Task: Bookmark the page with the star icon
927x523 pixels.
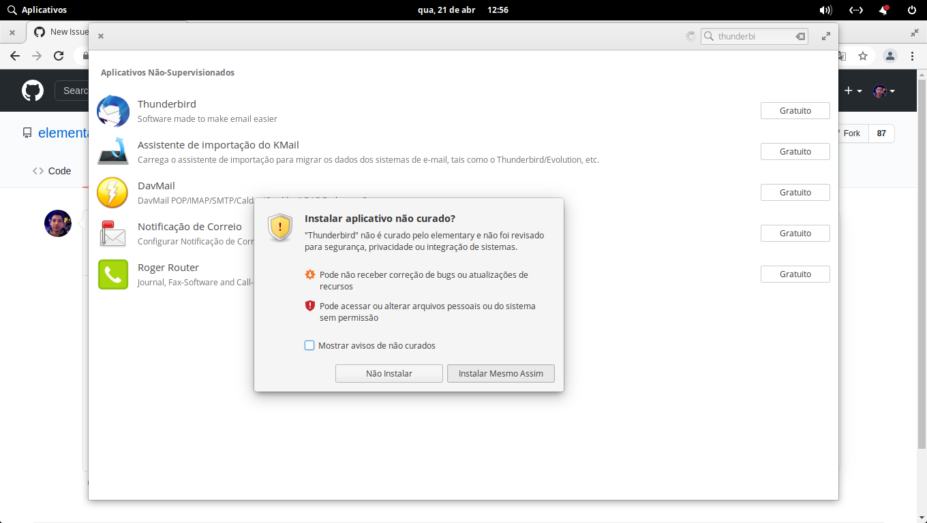Action: 863,56
